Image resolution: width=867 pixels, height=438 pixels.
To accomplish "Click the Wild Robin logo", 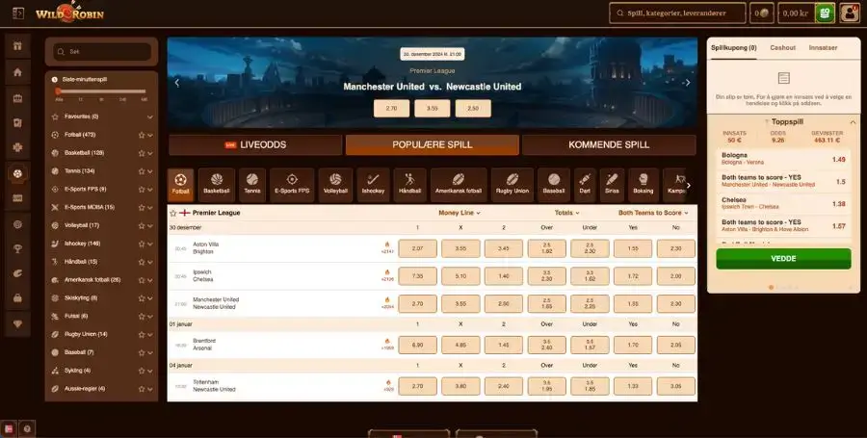I will click(x=69, y=13).
